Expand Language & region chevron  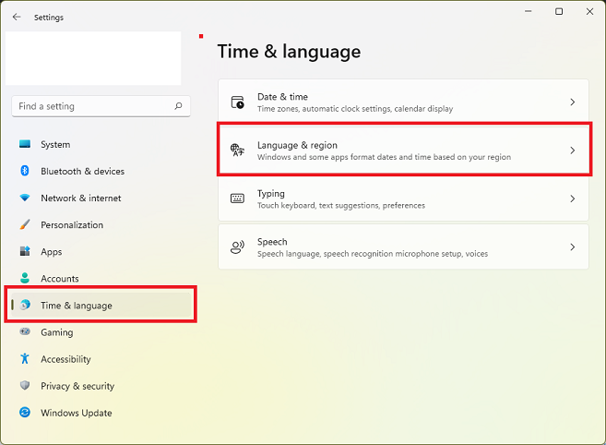pyautogui.click(x=573, y=150)
